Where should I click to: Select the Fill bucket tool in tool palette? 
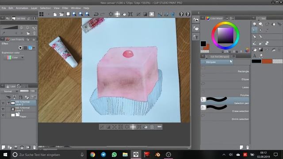[x=255, y=49]
